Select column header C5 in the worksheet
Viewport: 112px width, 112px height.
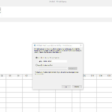(26, 76)
